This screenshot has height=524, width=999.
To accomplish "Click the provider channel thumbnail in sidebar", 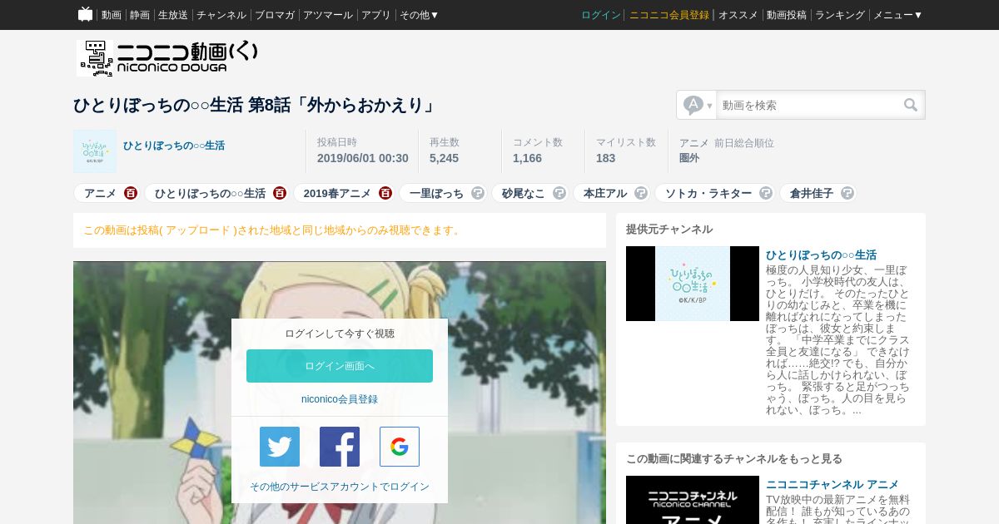I will pyautogui.click(x=693, y=284).
